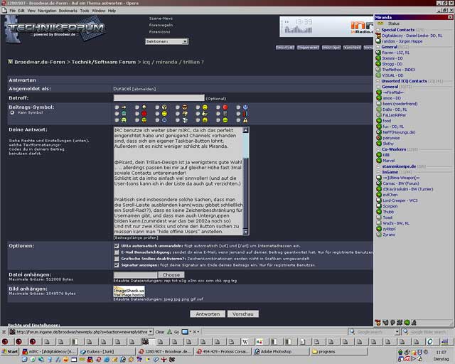Open the Window menu
The width and height of the screenshot is (455, 364).
(x=98, y=11)
